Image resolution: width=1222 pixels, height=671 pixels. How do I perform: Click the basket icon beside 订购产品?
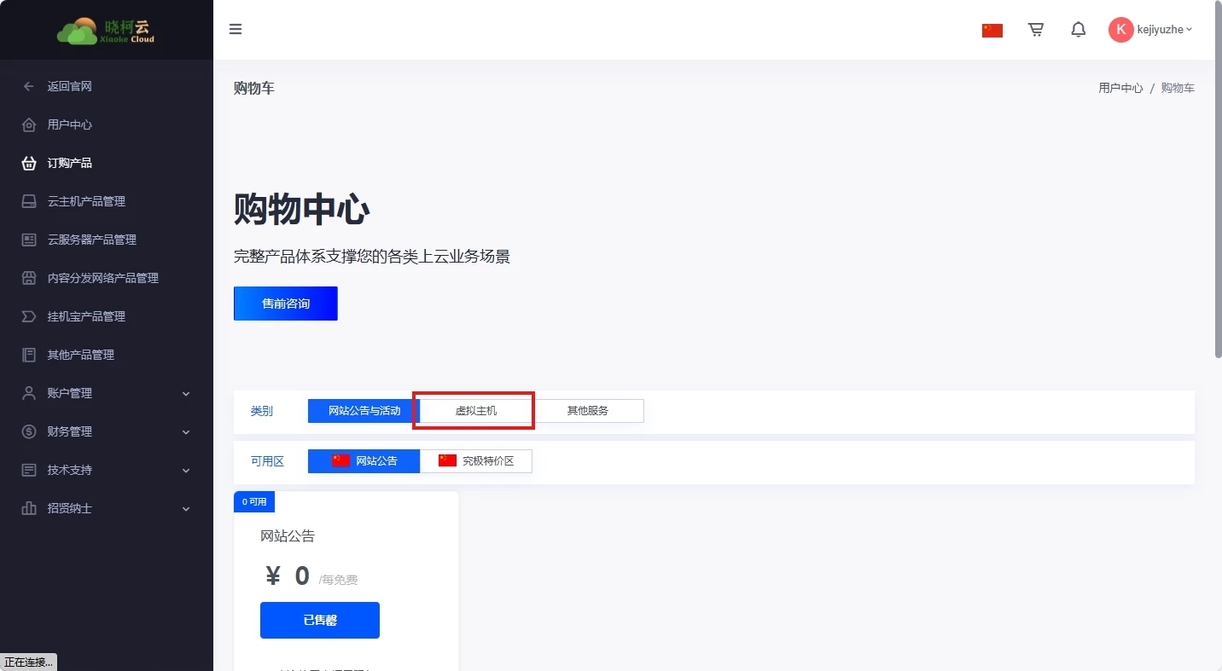tap(29, 163)
